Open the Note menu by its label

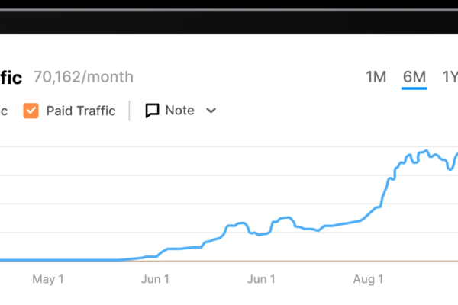pyautogui.click(x=179, y=111)
